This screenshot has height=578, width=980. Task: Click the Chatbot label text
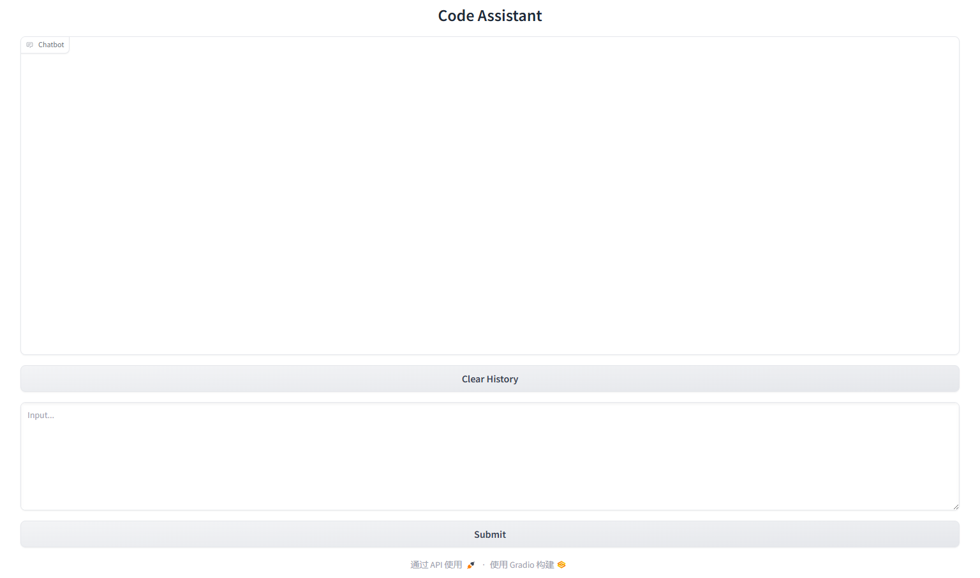[51, 45]
